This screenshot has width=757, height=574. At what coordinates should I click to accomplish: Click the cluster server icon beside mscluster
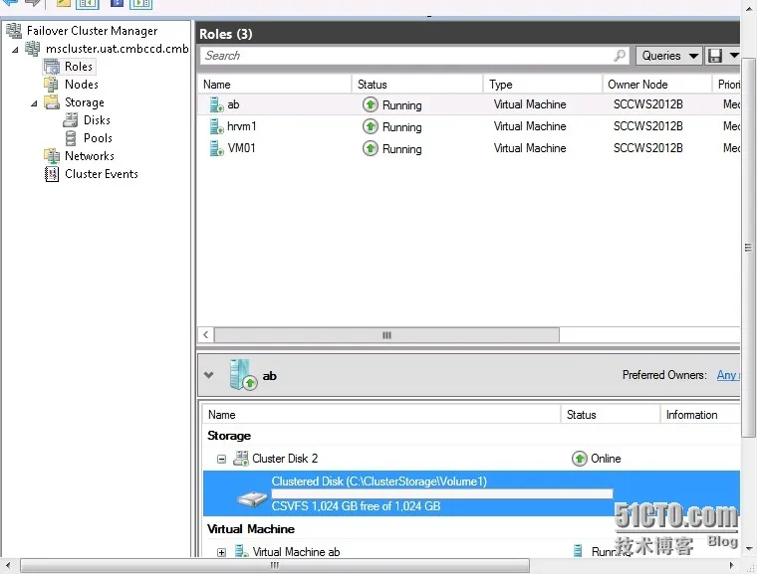tap(33, 48)
